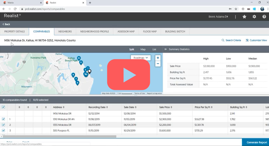Sort by Address column
This screenshot has height=146, width=269.
(x=59, y=107)
